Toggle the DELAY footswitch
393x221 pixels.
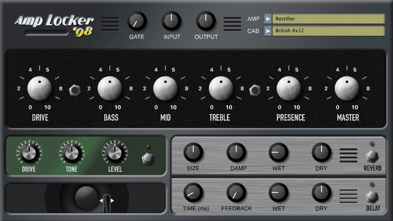tap(372, 196)
